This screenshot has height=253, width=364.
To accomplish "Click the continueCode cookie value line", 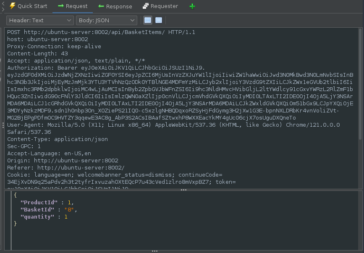I will 121,182.
